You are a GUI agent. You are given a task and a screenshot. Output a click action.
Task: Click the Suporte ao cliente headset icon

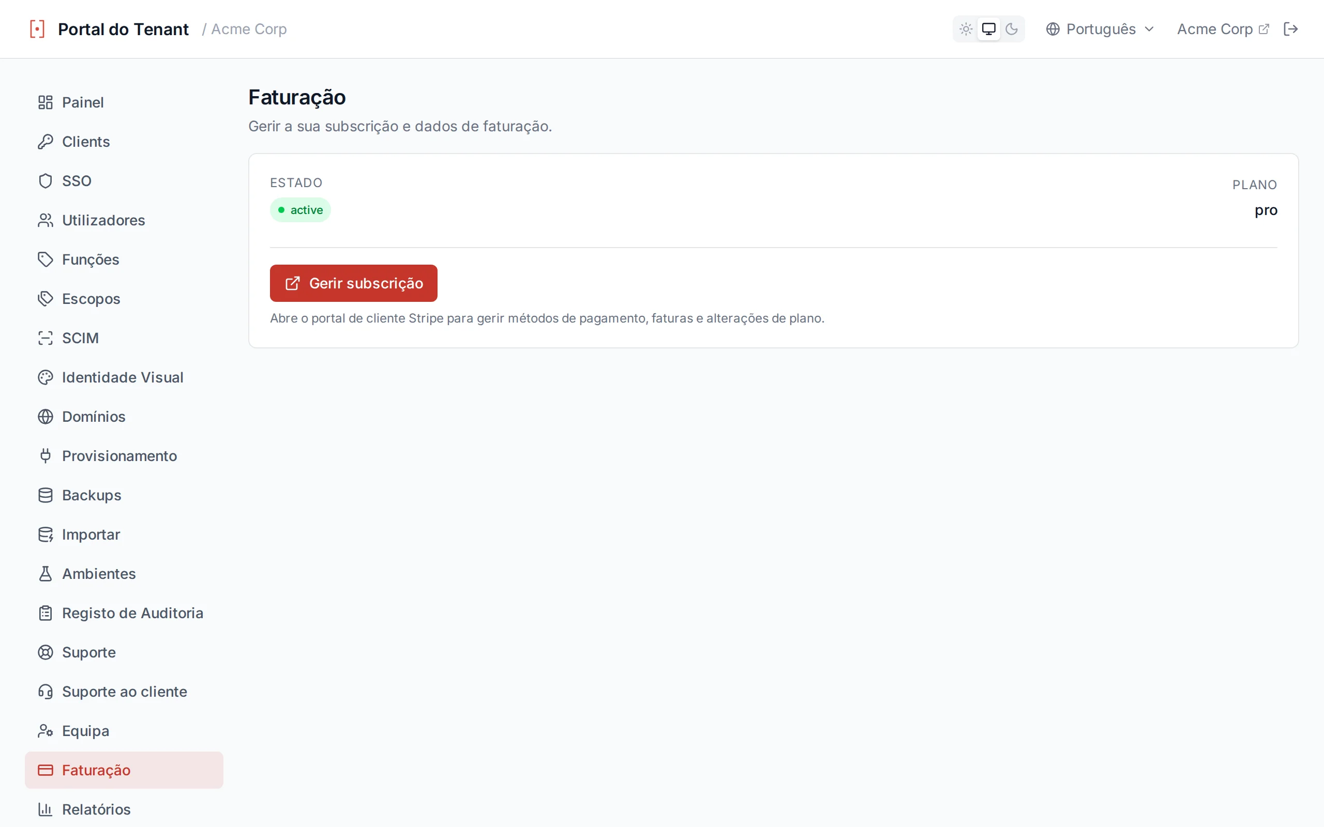pyautogui.click(x=46, y=692)
